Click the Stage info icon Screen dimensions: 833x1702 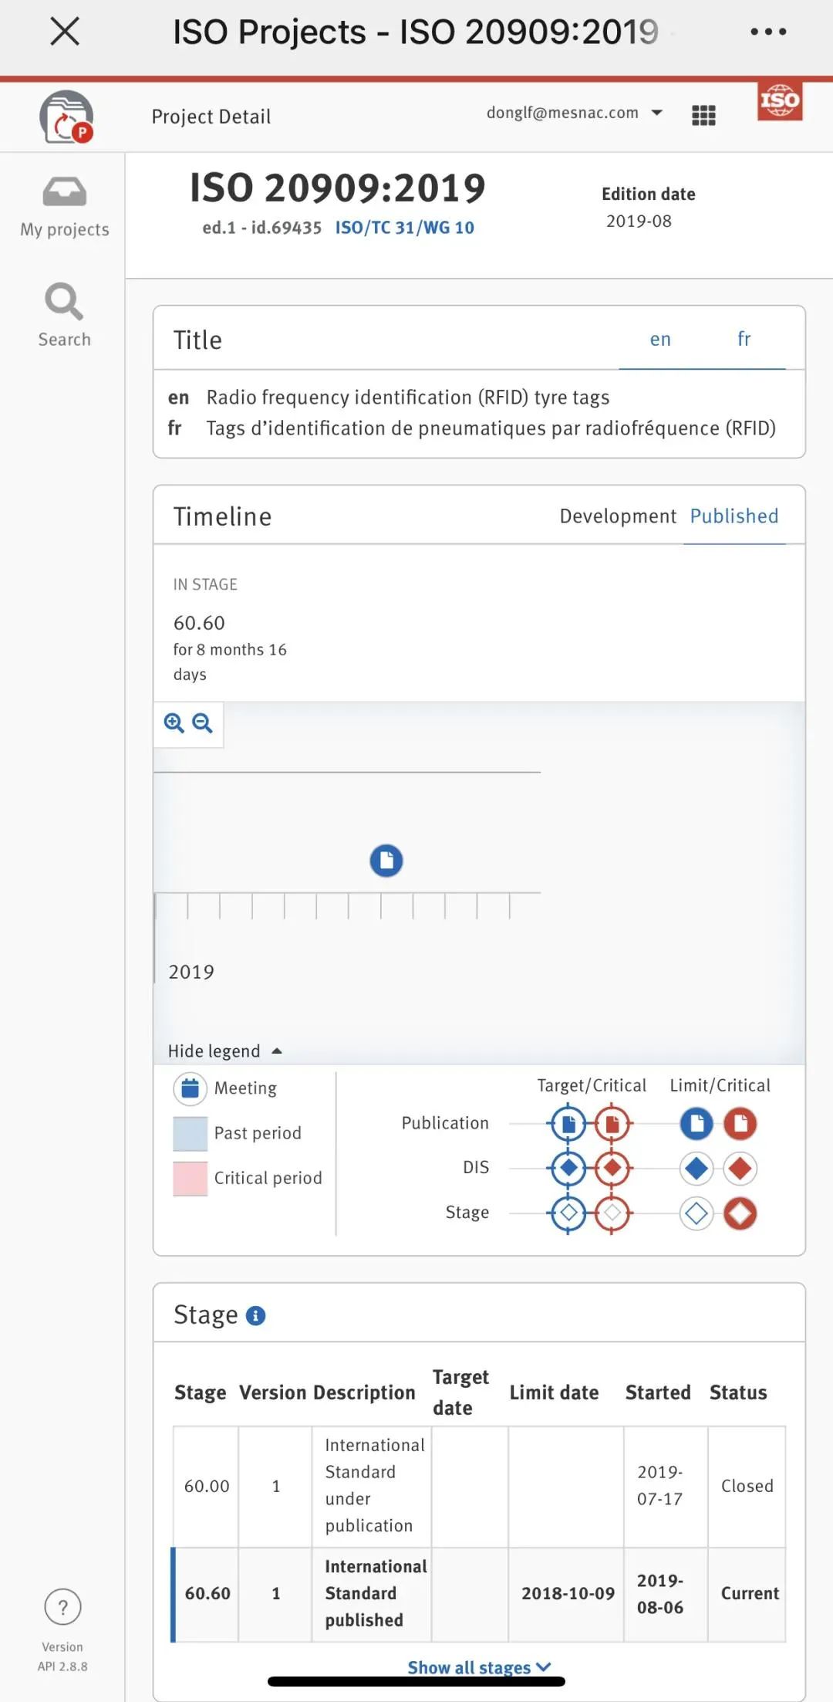[x=255, y=1316]
